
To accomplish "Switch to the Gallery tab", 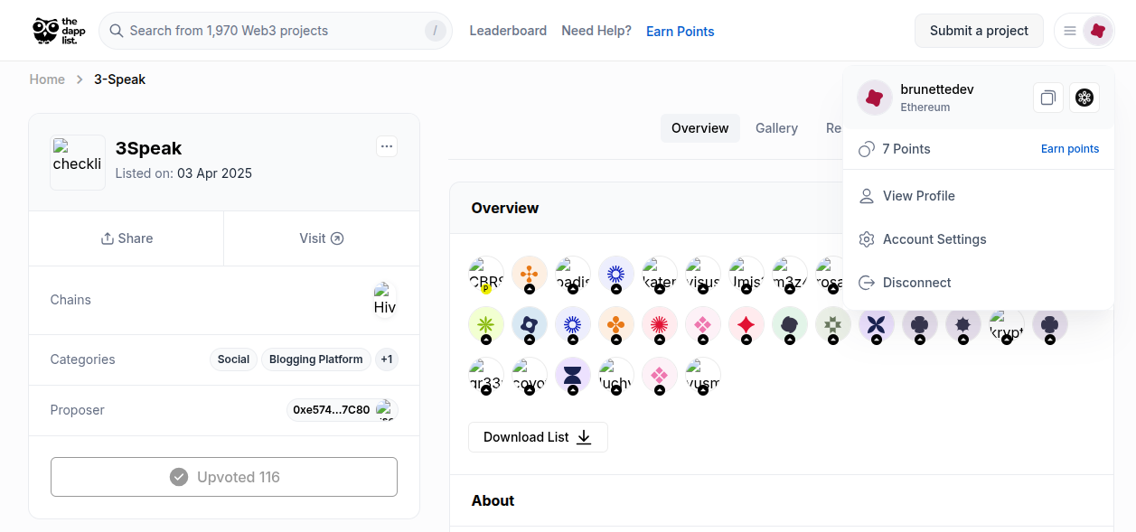I will pos(776,128).
